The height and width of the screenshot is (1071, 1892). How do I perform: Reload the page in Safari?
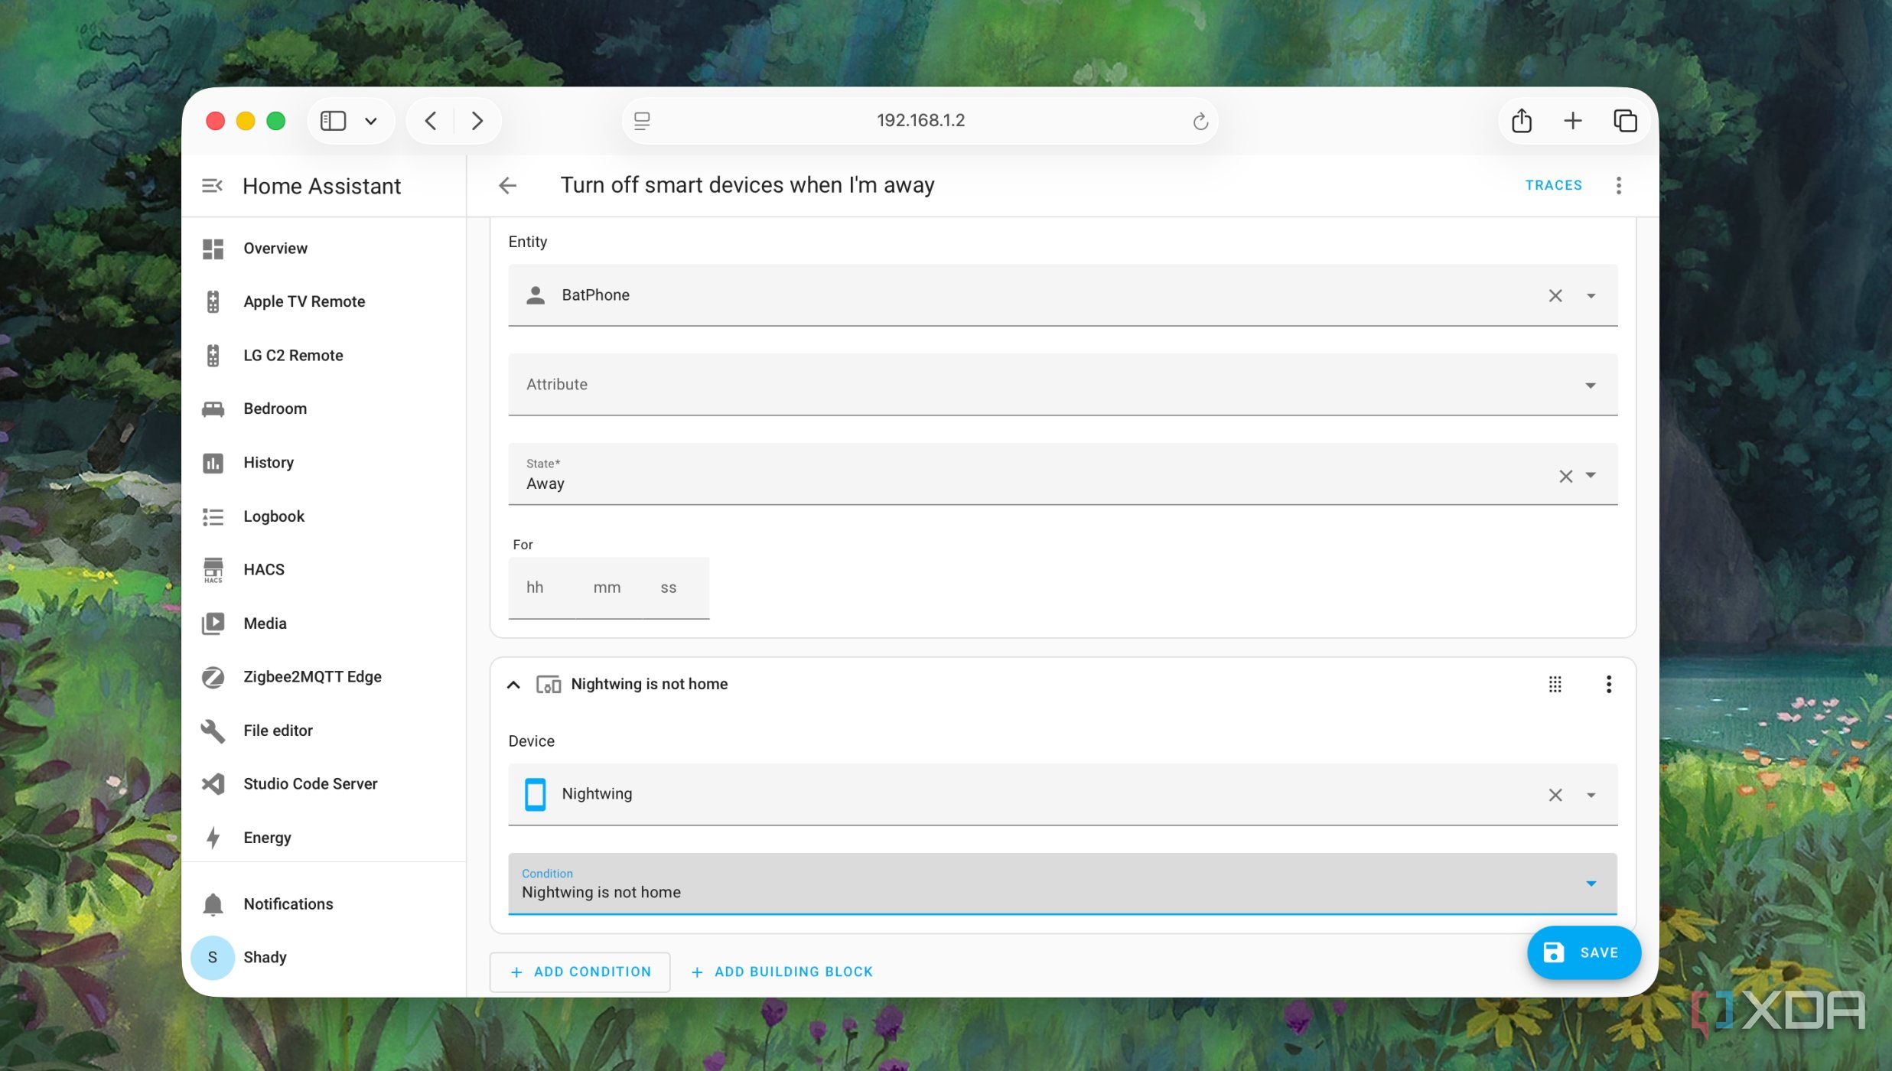[x=1200, y=121]
